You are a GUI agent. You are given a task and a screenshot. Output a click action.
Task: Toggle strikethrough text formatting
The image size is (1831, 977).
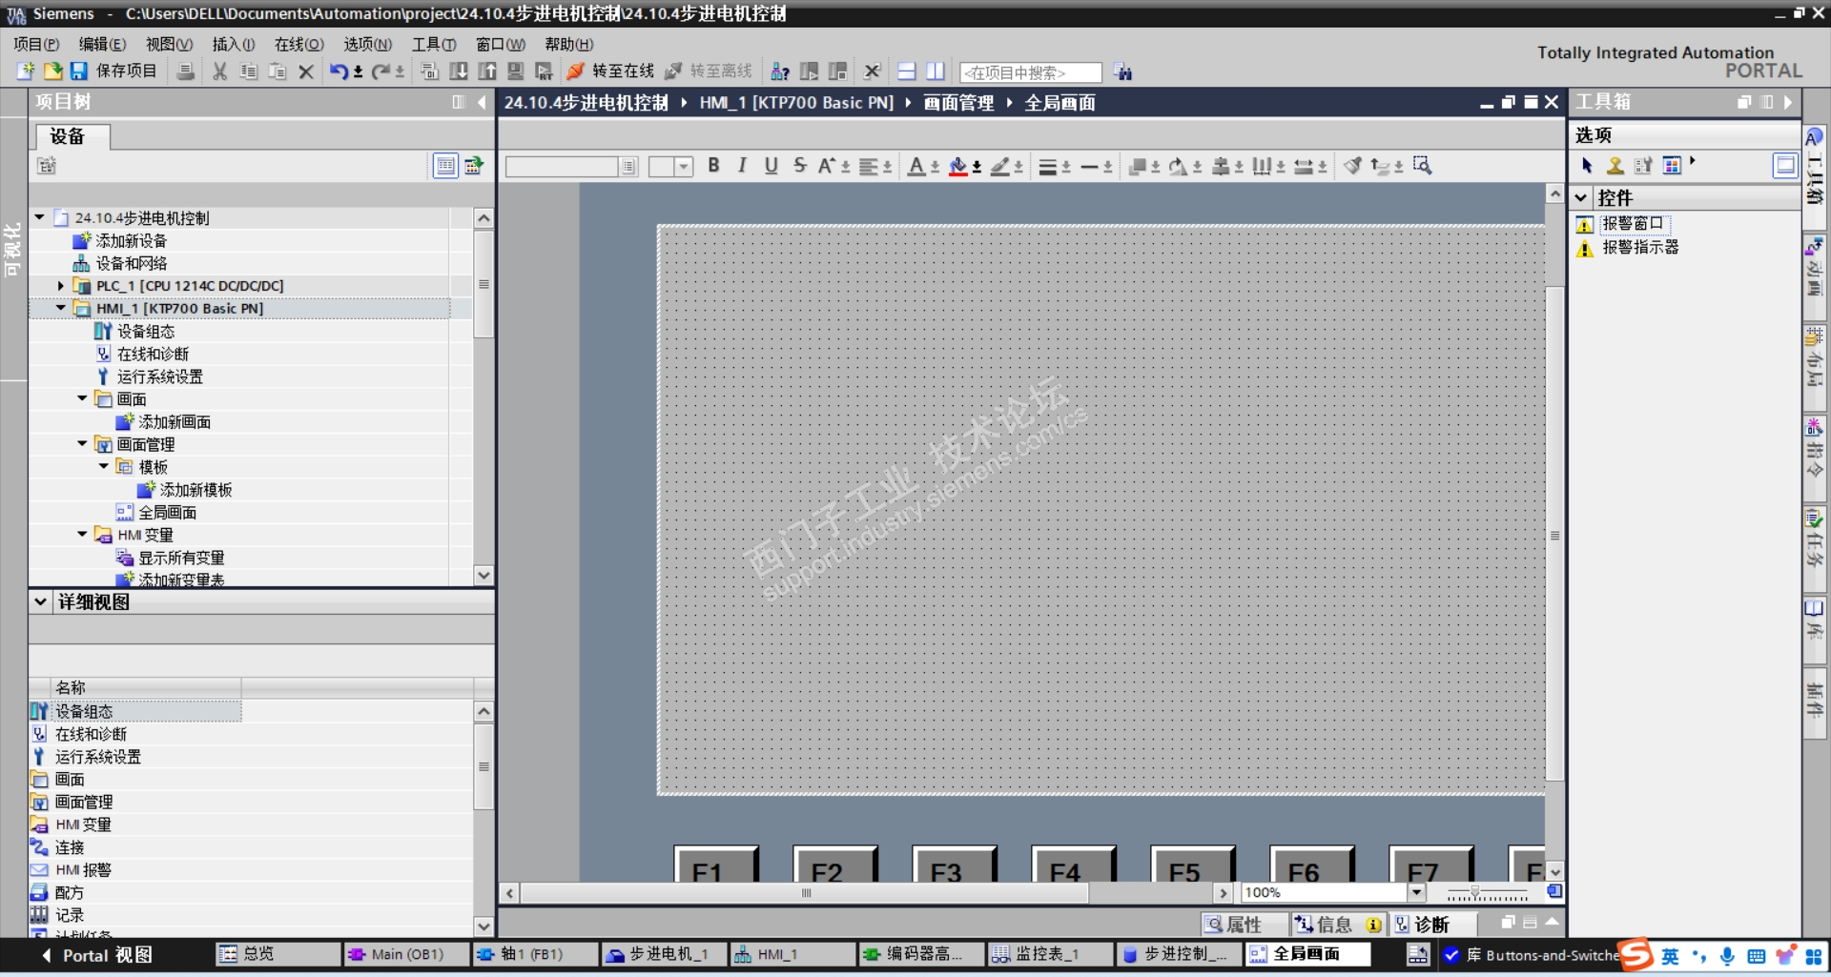(x=800, y=166)
